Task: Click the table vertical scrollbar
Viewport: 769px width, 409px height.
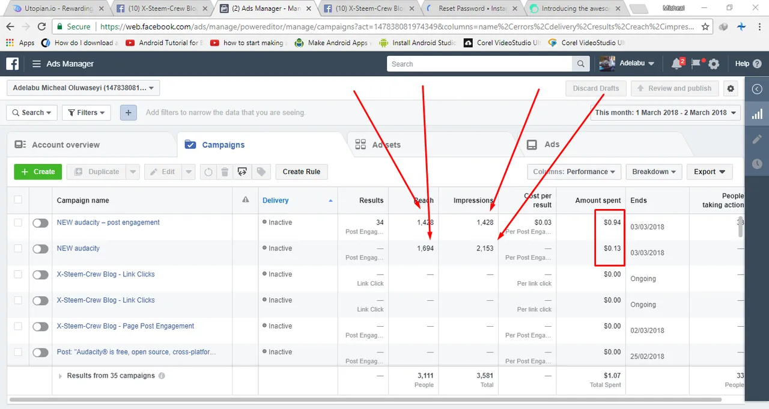Action: pyautogui.click(x=741, y=227)
